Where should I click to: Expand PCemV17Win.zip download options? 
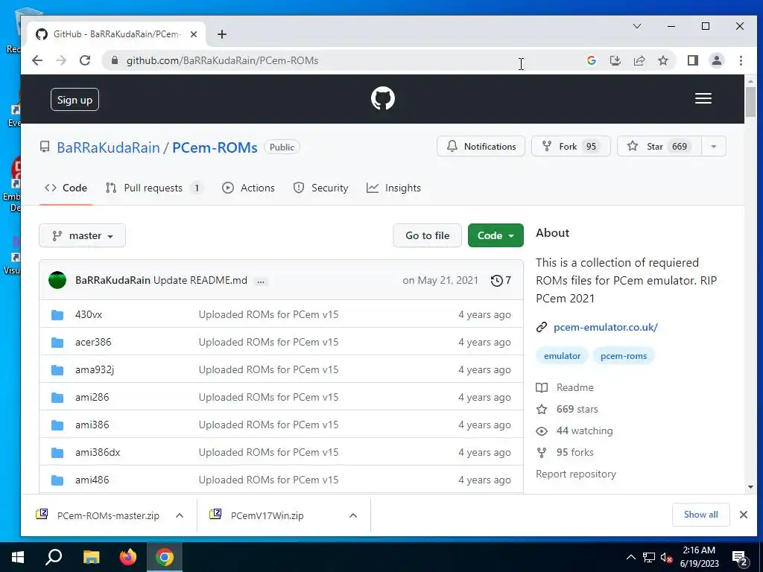click(x=353, y=515)
